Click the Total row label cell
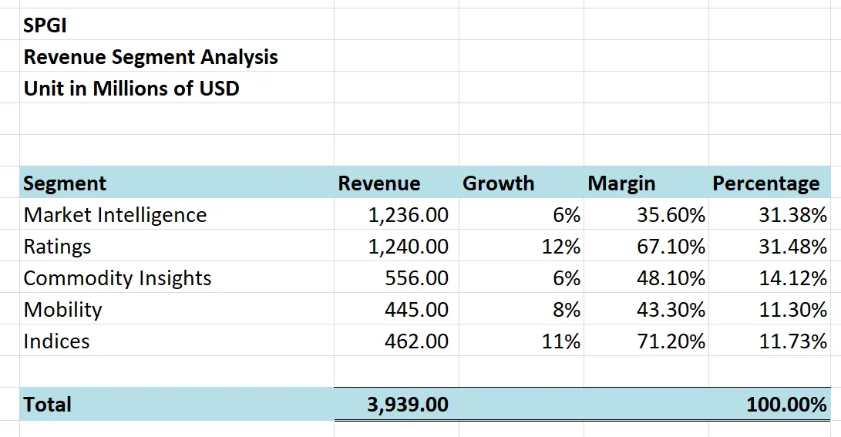The image size is (841, 437). tap(48, 405)
